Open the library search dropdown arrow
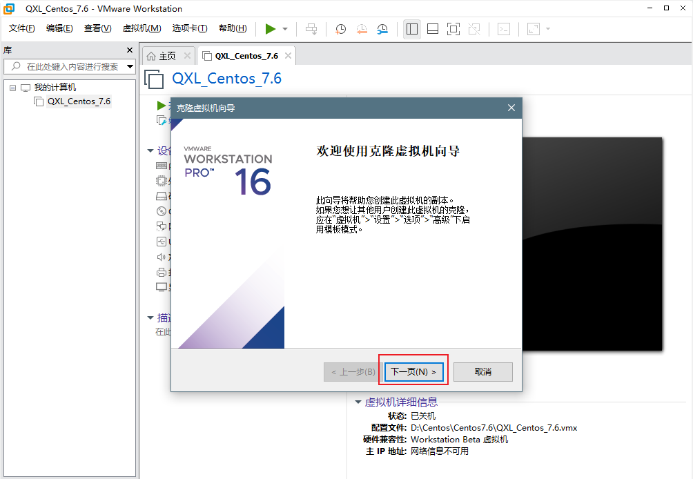This screenshot has width=693, height=479. (x=130, y=67)
